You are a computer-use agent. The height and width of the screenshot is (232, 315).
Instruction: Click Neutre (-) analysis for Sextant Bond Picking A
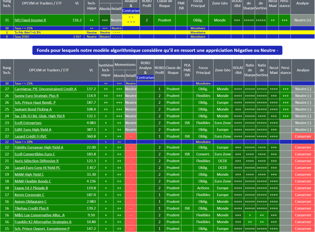click(303, 109)
